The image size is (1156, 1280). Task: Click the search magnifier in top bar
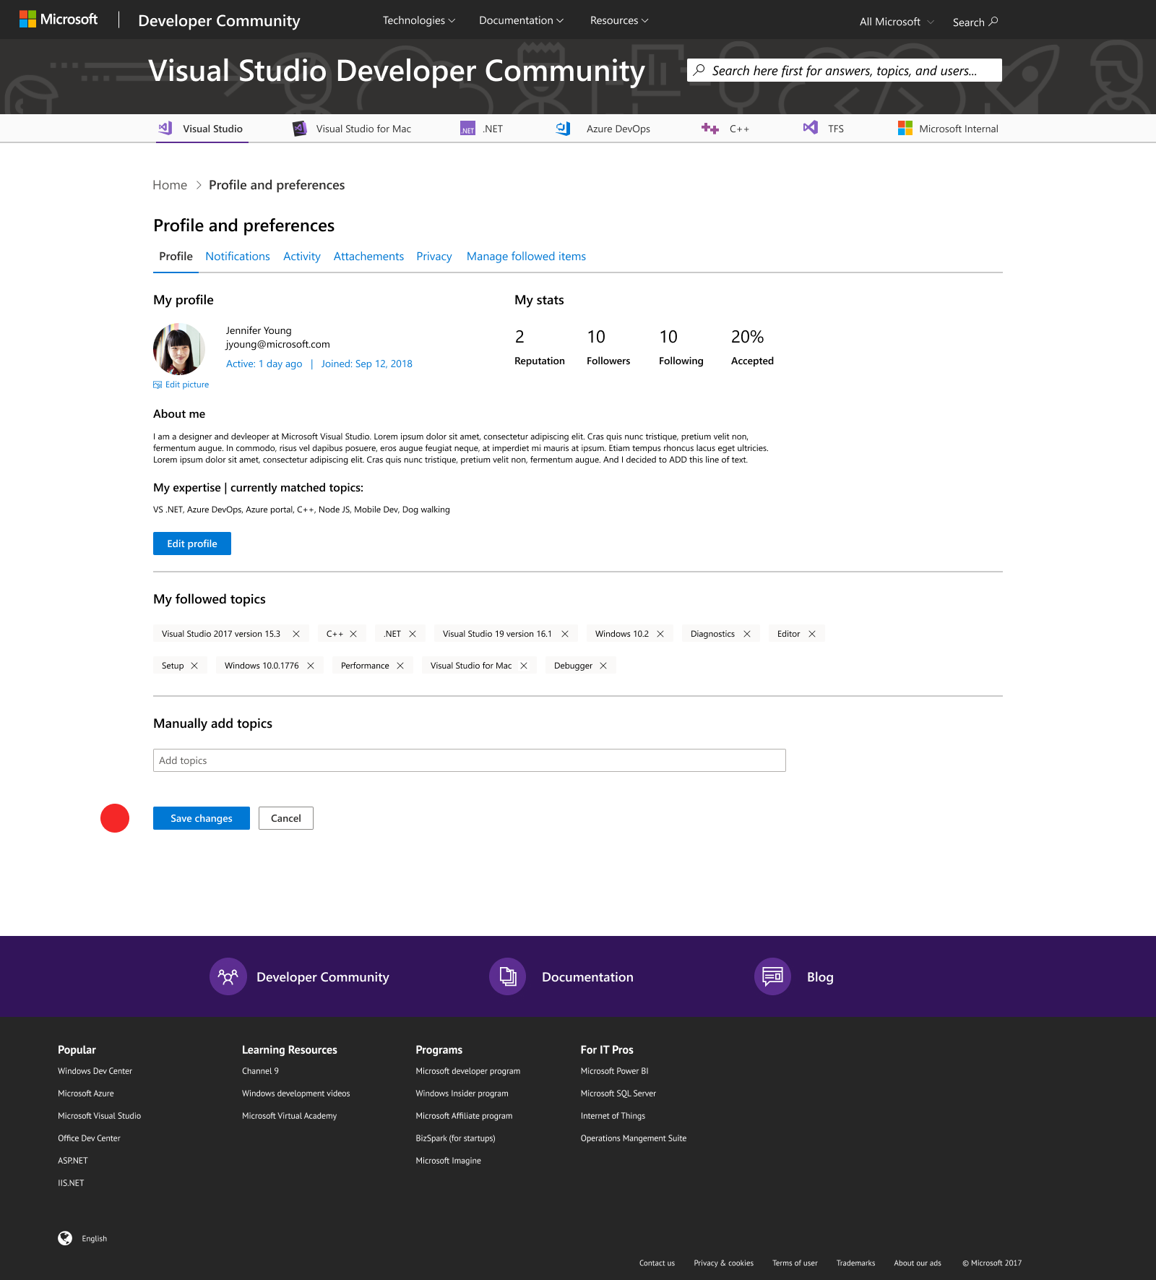(x=993, y=22)
